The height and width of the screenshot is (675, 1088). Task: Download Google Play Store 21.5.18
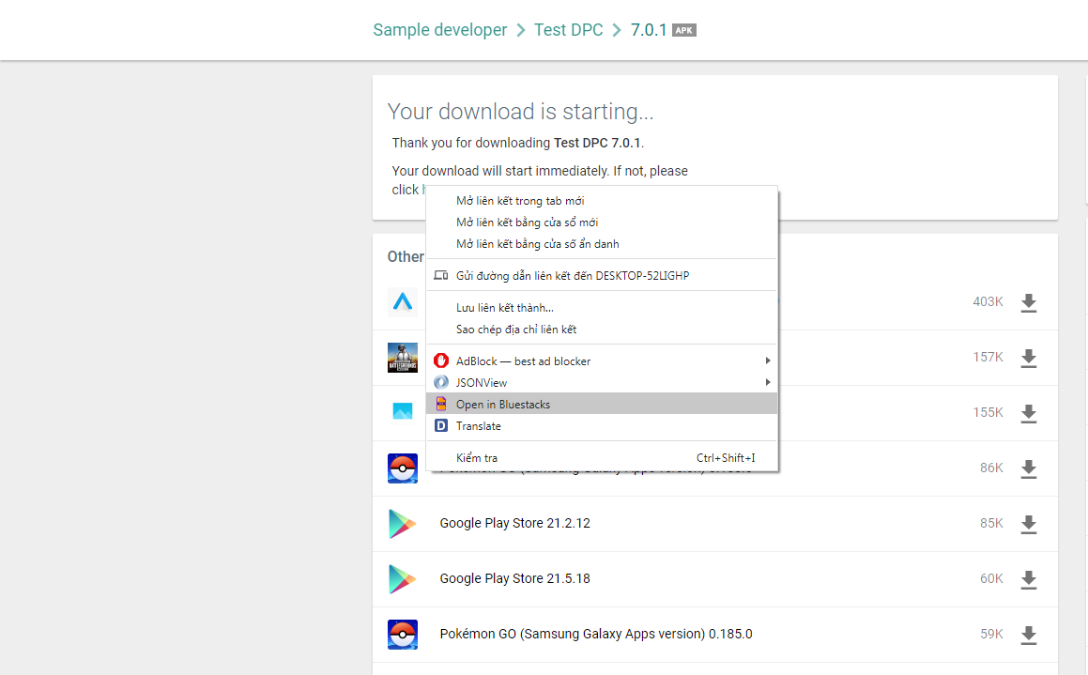1028,579
